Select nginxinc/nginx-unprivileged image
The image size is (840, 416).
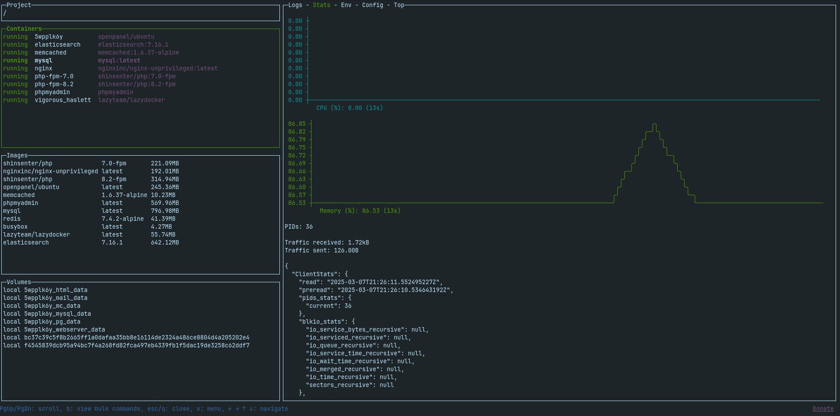(x=140, y=171)
